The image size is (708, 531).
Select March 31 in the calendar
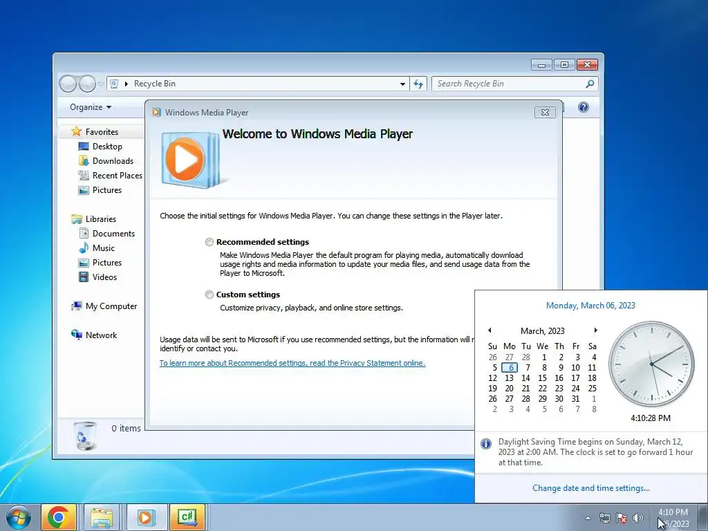click(x=575, y=399)
